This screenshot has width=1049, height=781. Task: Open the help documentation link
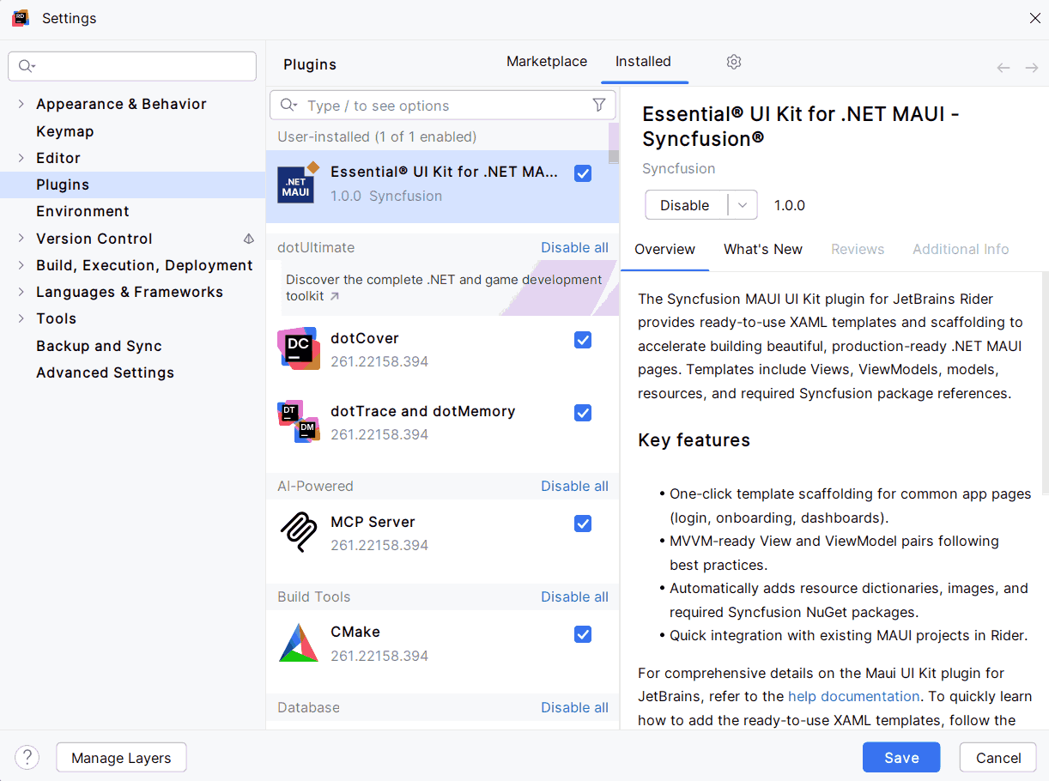(853, 696)
